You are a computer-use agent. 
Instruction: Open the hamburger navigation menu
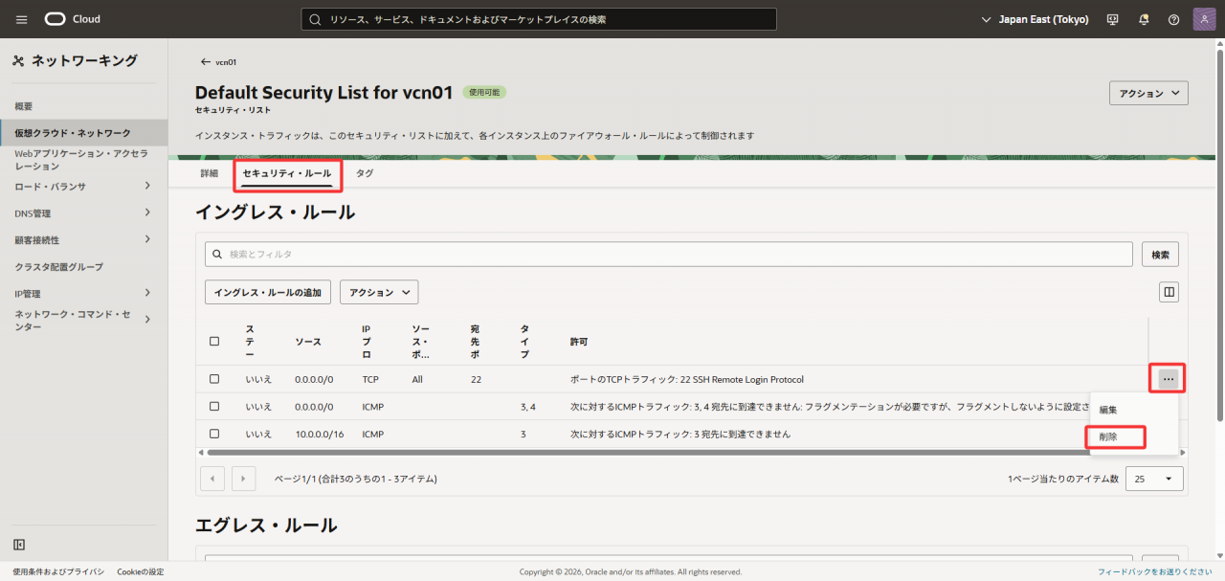21,19
